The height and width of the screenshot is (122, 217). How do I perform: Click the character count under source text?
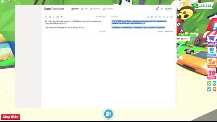tap(102, 32)
